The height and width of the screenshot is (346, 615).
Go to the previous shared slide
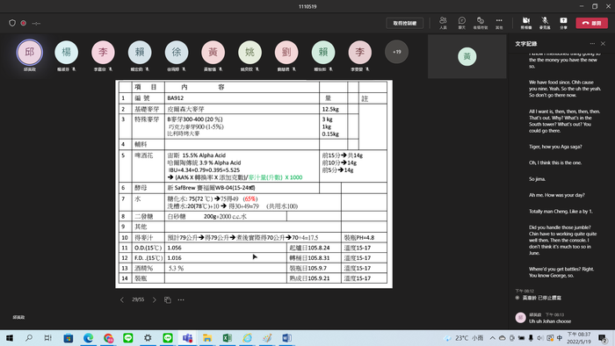coord(122,299)
